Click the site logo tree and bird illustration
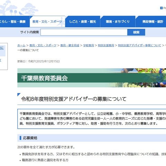The image size is (166, 166). point(19,8)
